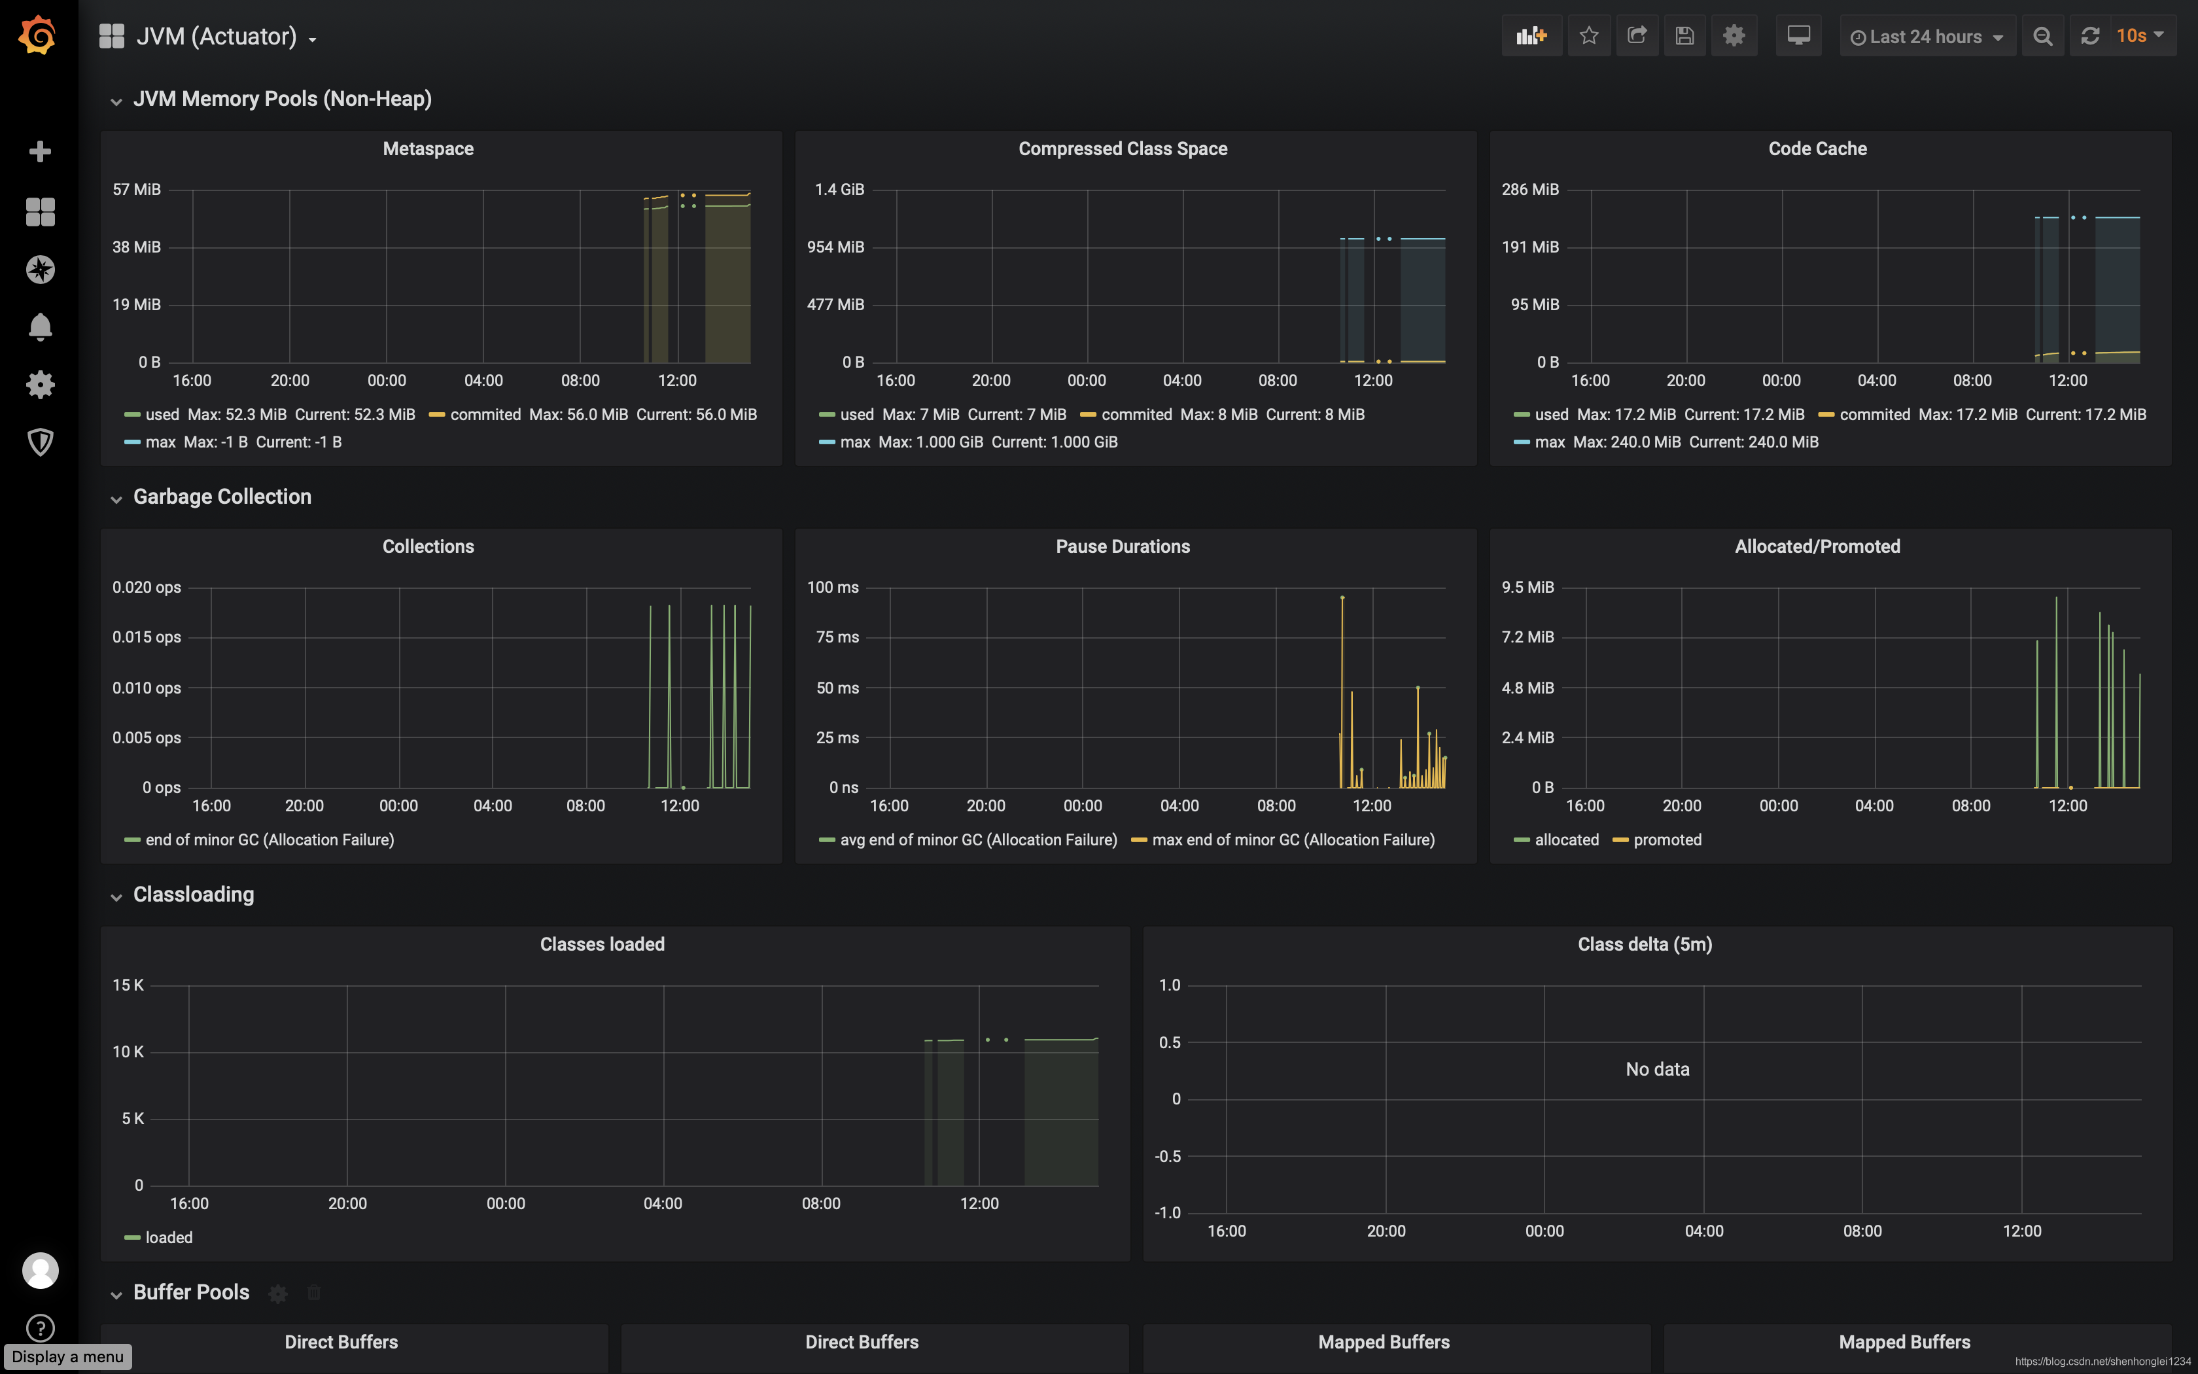Save the dashboard with floppy icon
Image resolution: width=2198 pixels, height=1374 pixels.
(x=1685, y=37)
